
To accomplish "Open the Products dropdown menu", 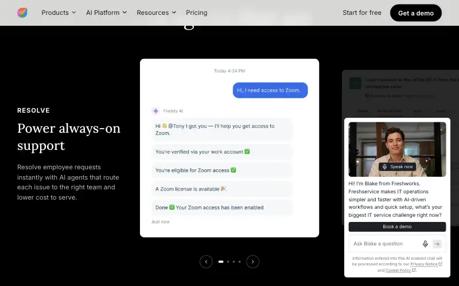I will (x=59, y=13).
